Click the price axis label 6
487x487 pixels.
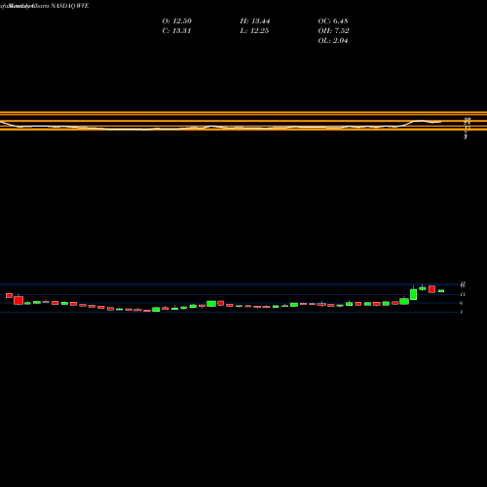(462, 303)
